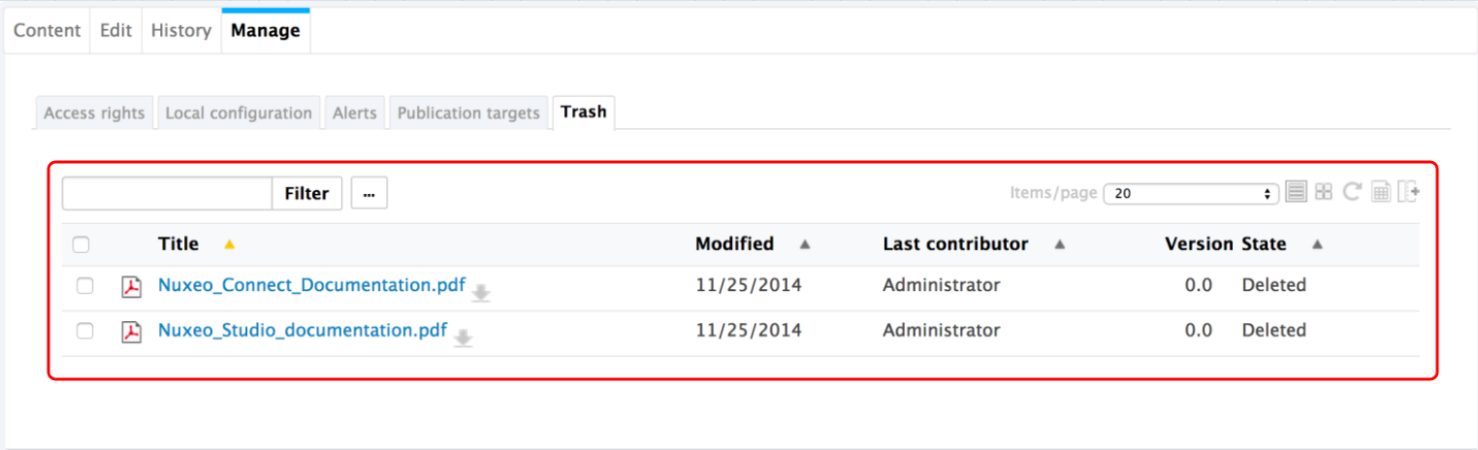Sort by State column arrow

coord(1317,245)
